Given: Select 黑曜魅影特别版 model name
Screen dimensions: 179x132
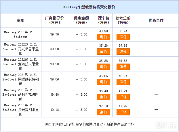Looking at the screenshot, I should (21, 79).
